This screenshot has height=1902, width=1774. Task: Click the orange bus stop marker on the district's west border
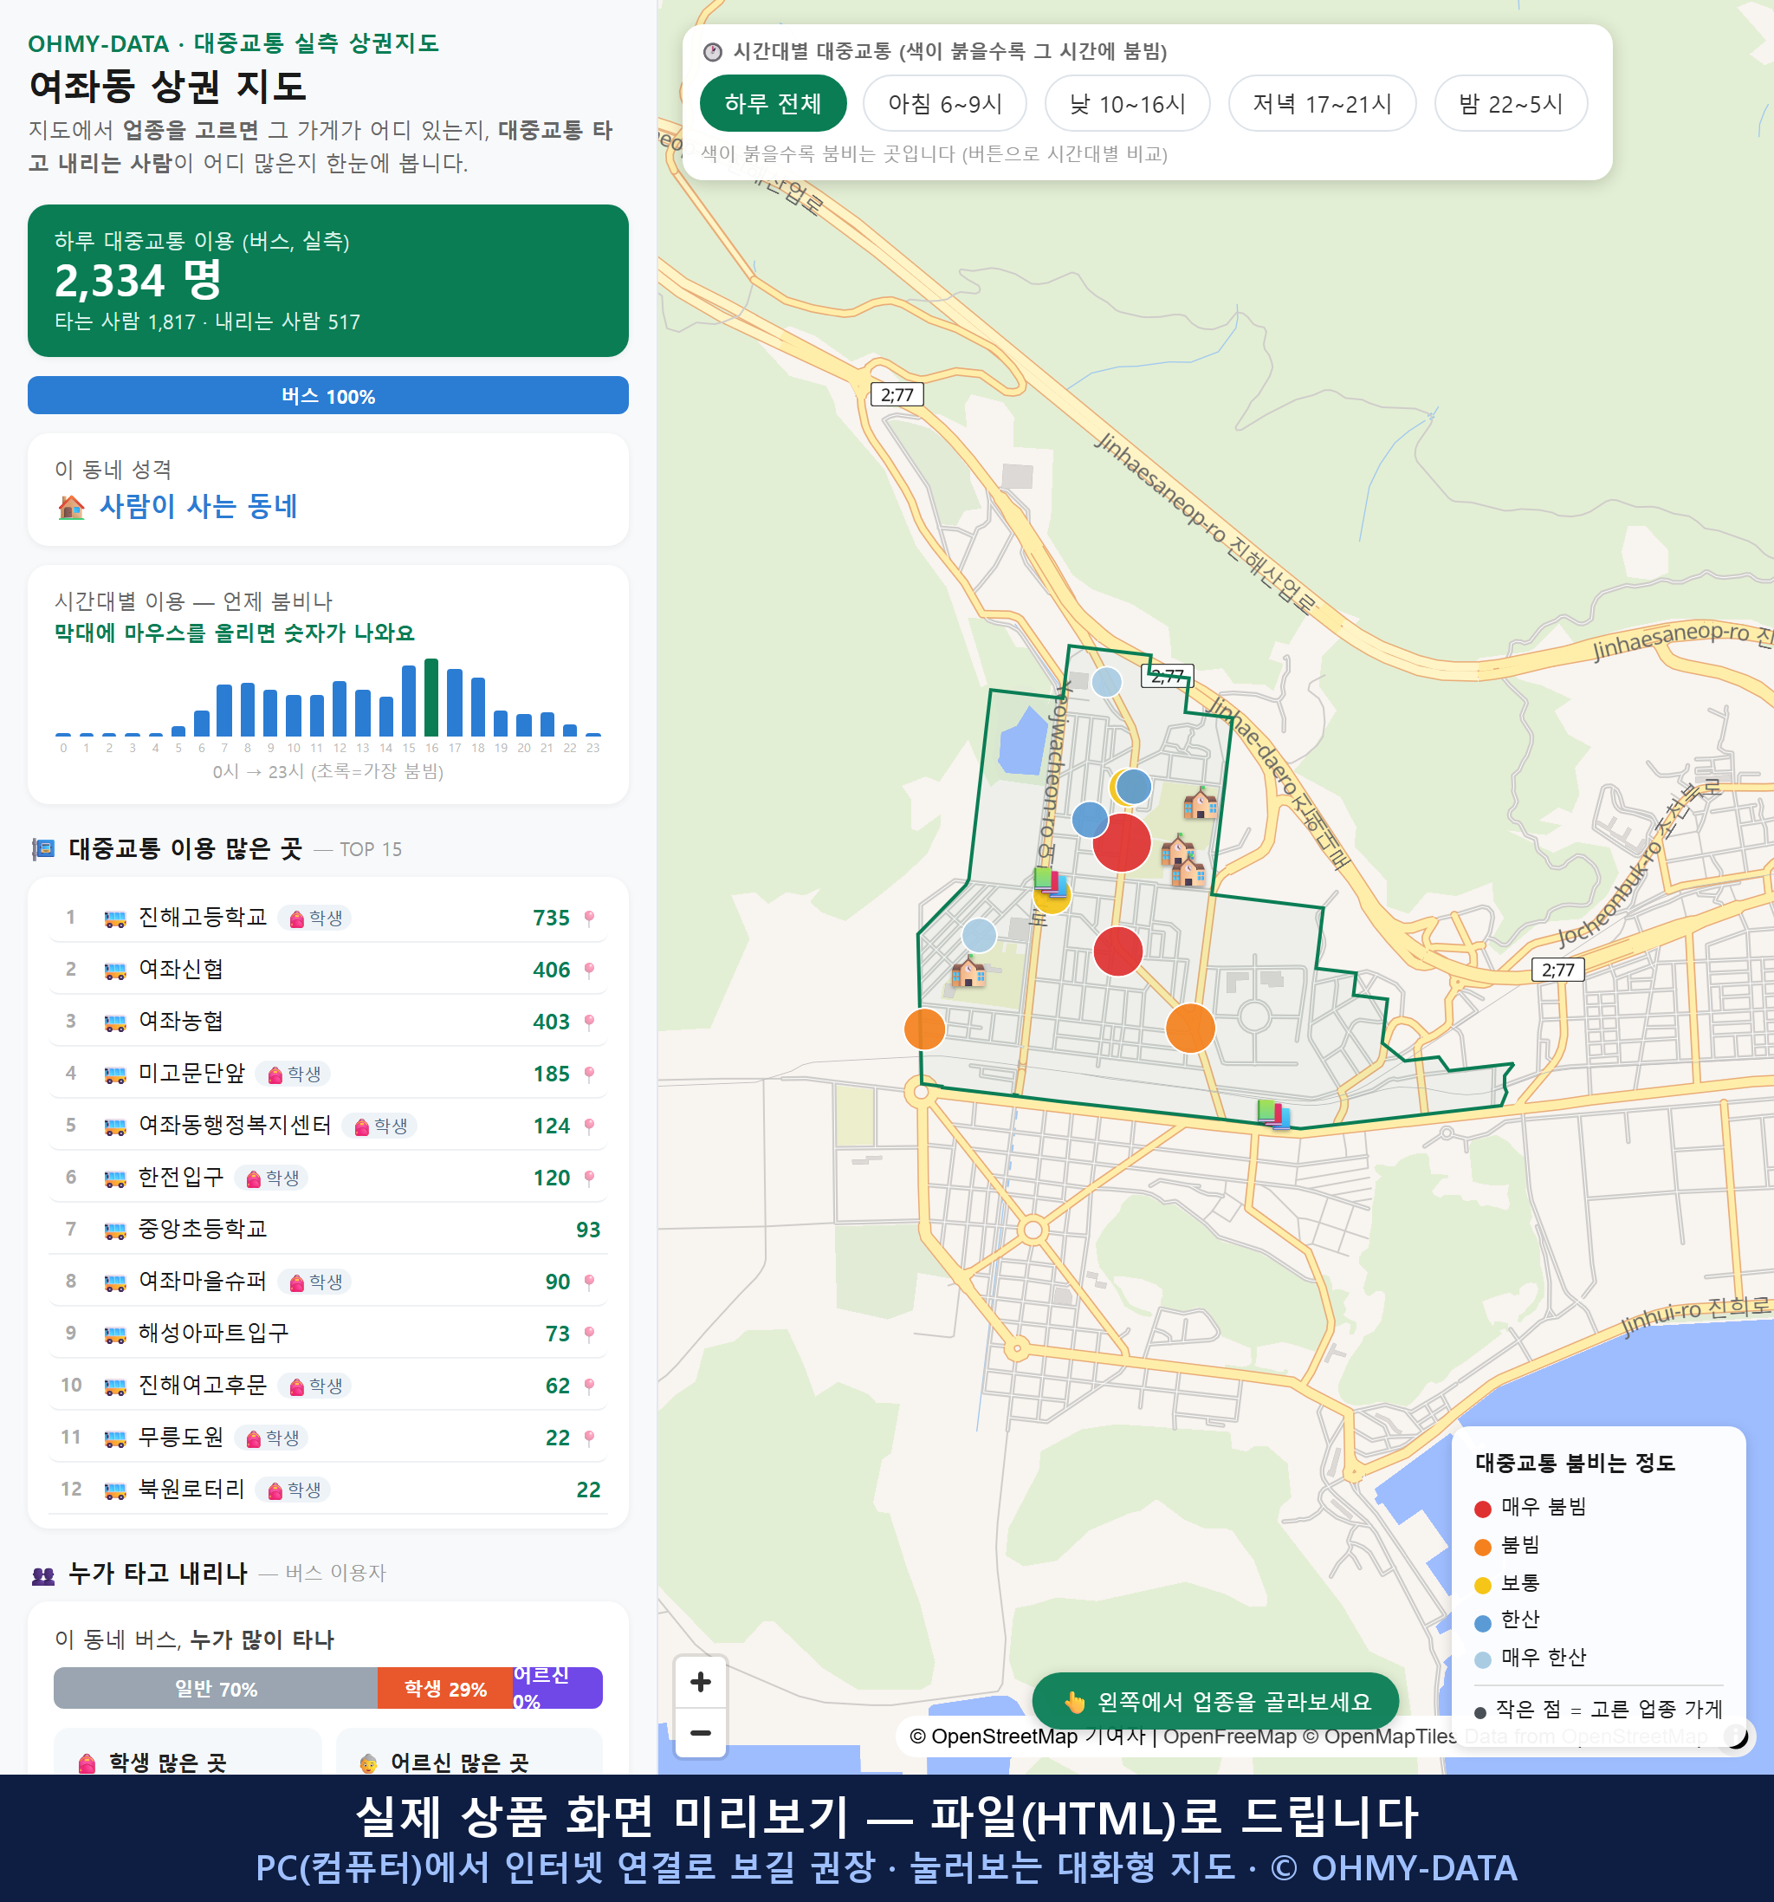click(925, 1029)
